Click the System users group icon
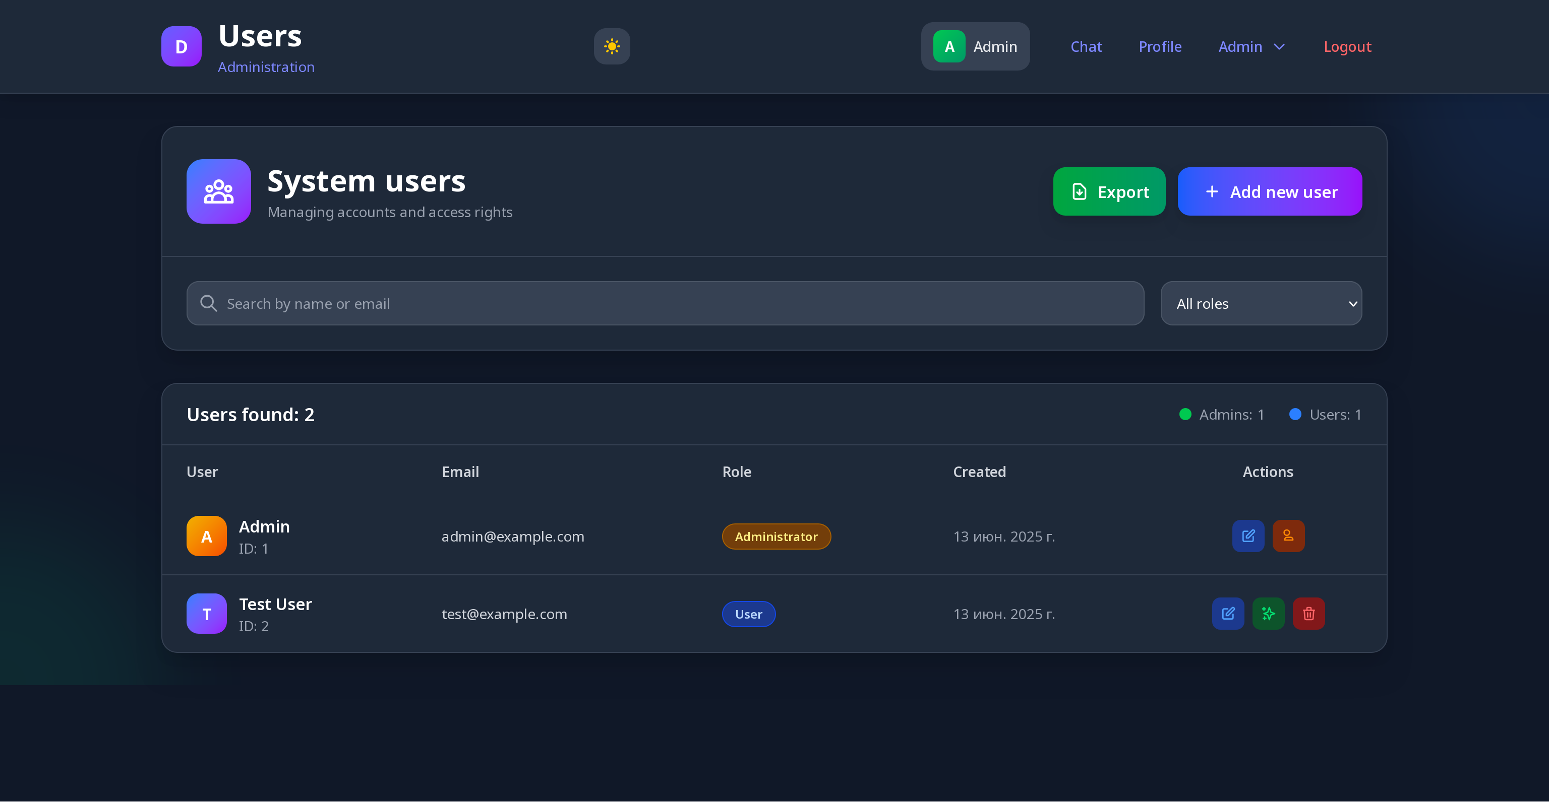Screen dimensions: 1549x802 click(x=218, y=191)
